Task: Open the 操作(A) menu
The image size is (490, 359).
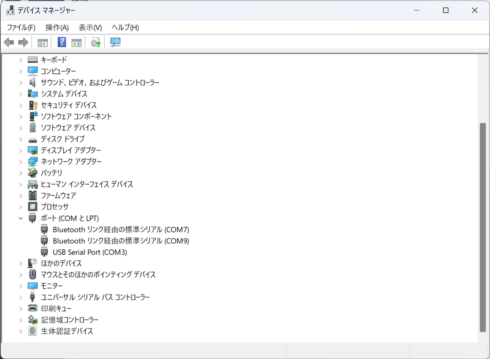Action: (x=57, y=27)
